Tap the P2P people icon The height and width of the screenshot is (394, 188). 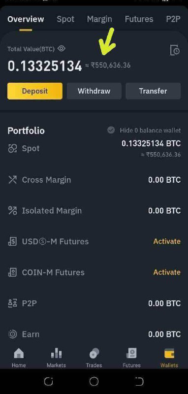click(13, 303)
